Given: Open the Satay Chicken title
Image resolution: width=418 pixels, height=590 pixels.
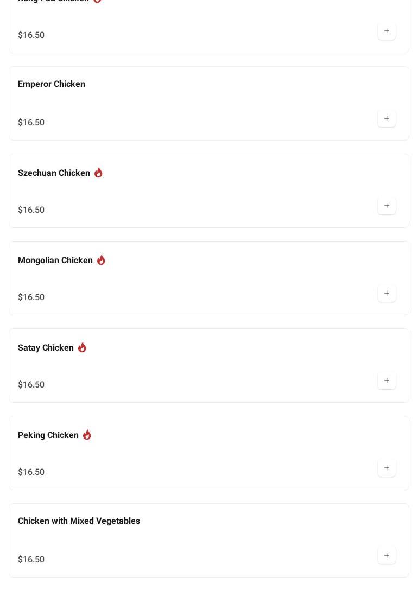Looking at the screenshot, I should click(x=46, y=348).
